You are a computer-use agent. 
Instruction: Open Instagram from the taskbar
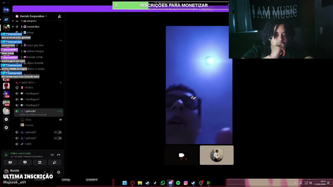click(x=185, y=183)
